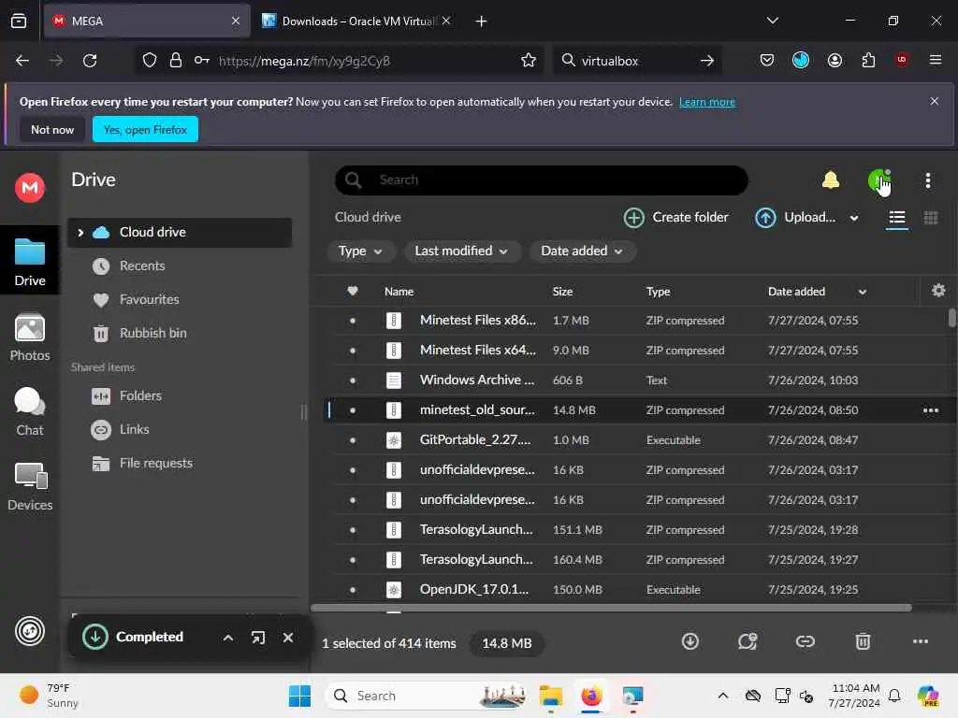Screen dimensions: 958x718
Task: Open the Pocket save icon in toolbar
Action: pos(767,60)
